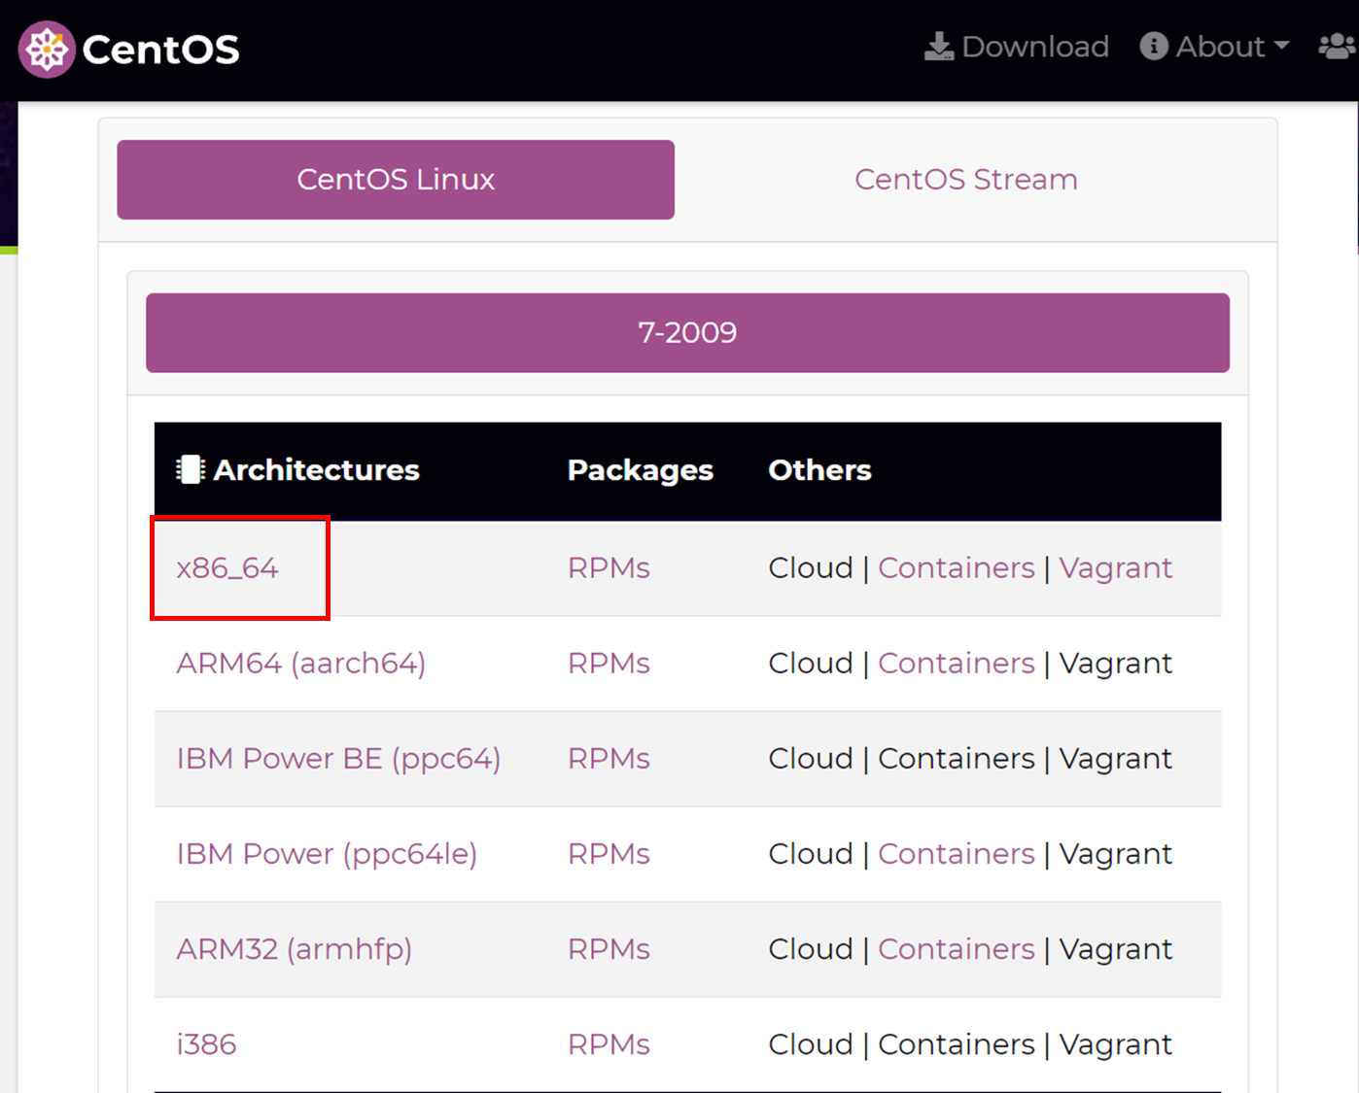Switch to the CentOS Stream tab
Viewport: 1359px width, 1093px height.
coord(966,180)
